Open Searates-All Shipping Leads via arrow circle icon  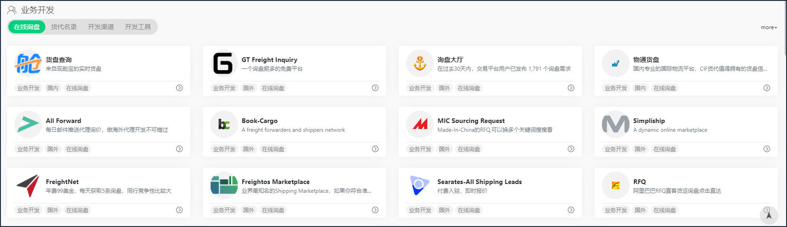(571, 210)
